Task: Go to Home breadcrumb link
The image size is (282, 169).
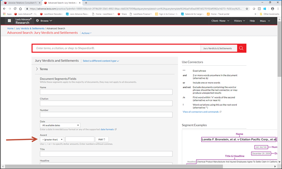Action: point(10,28)
